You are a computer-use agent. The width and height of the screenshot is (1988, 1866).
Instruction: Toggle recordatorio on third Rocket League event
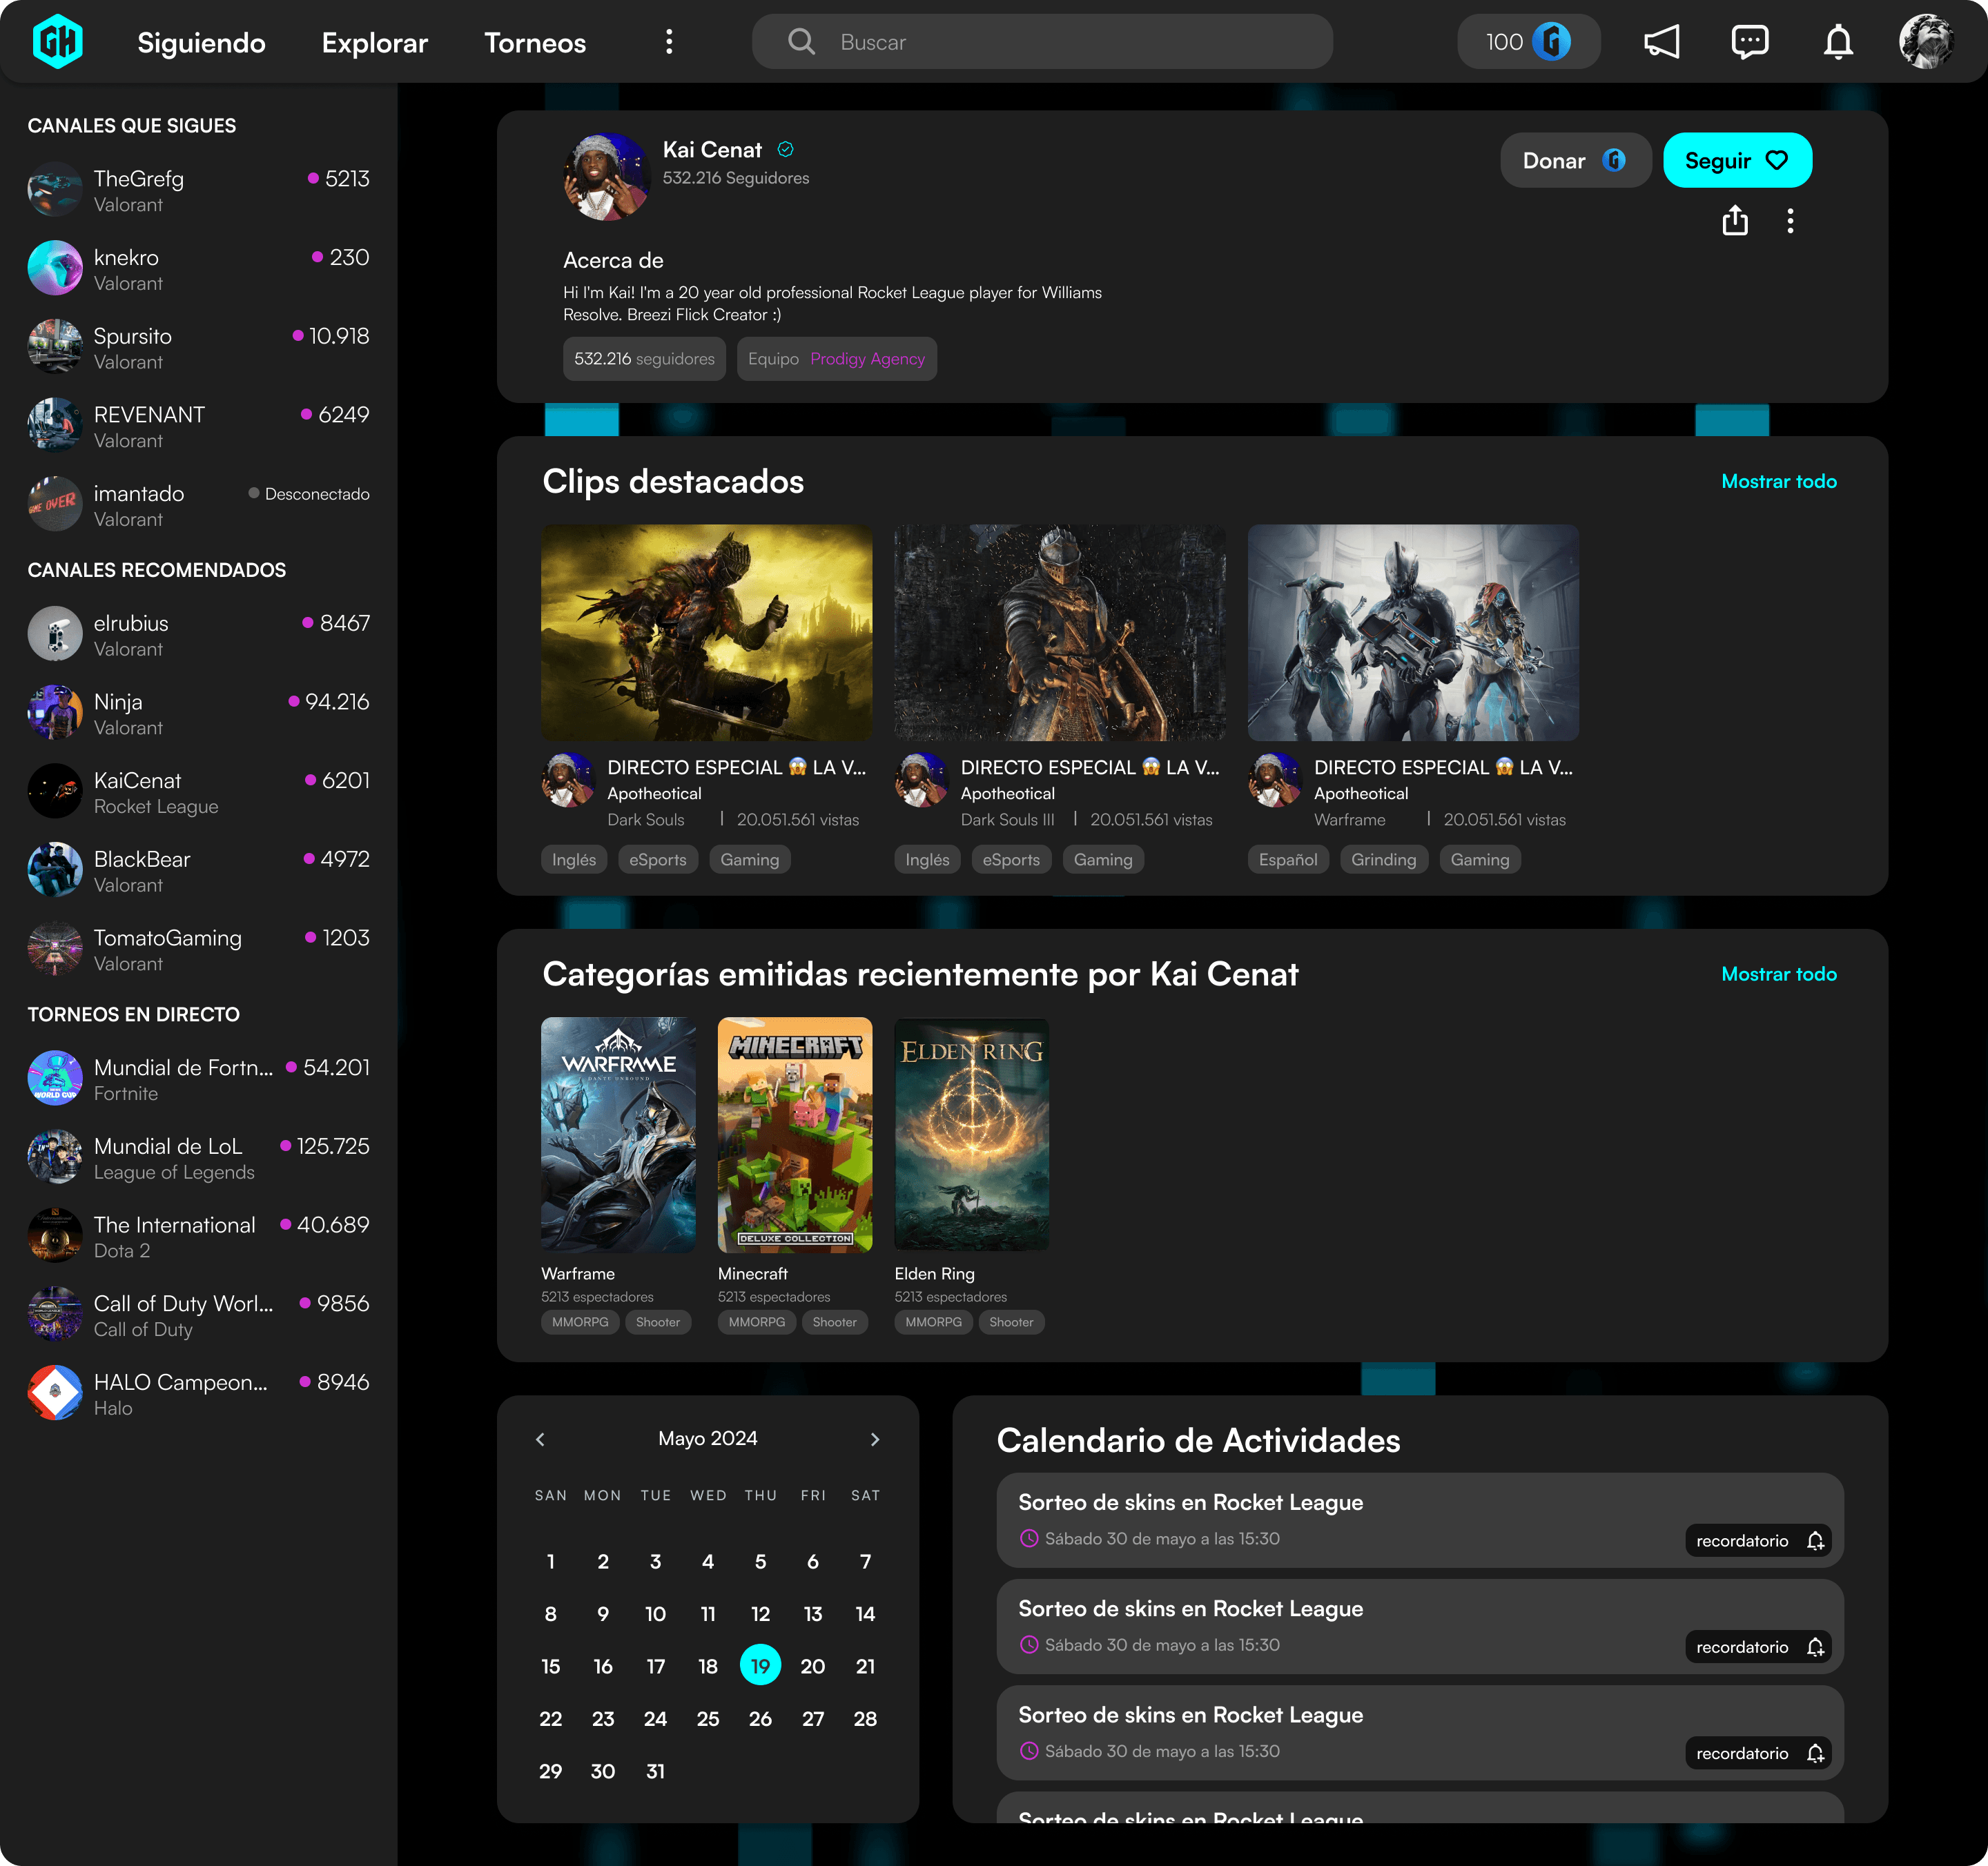[1758, 1753]
